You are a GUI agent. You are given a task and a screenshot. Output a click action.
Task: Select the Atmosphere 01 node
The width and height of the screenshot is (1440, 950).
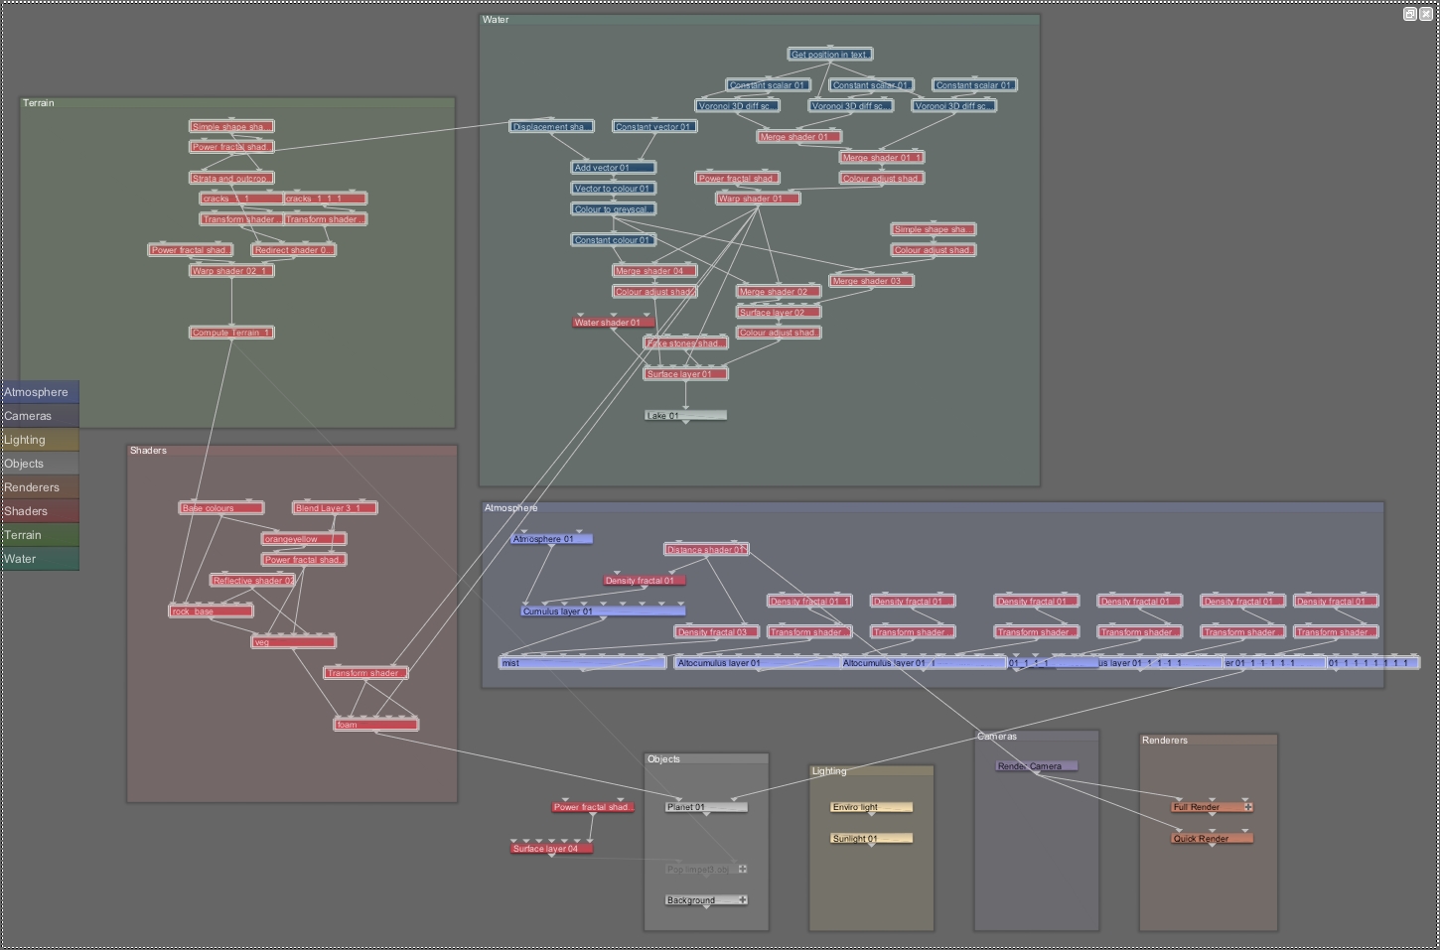[551, 539]
